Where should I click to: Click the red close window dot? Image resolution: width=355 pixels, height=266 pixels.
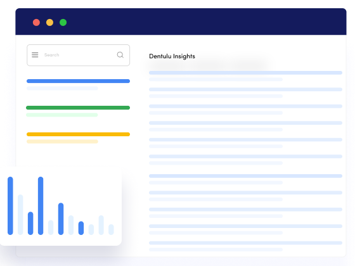coord(36,22)
